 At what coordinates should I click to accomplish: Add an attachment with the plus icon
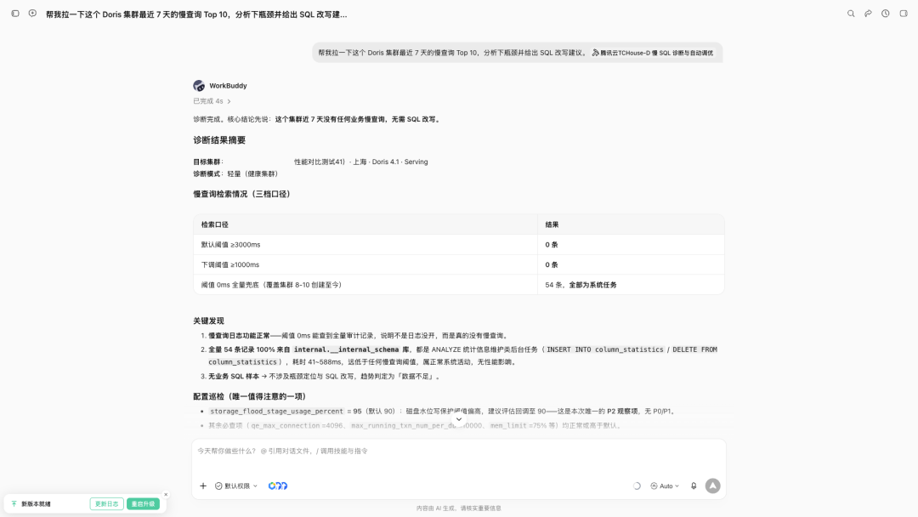[x=203, y=486]
